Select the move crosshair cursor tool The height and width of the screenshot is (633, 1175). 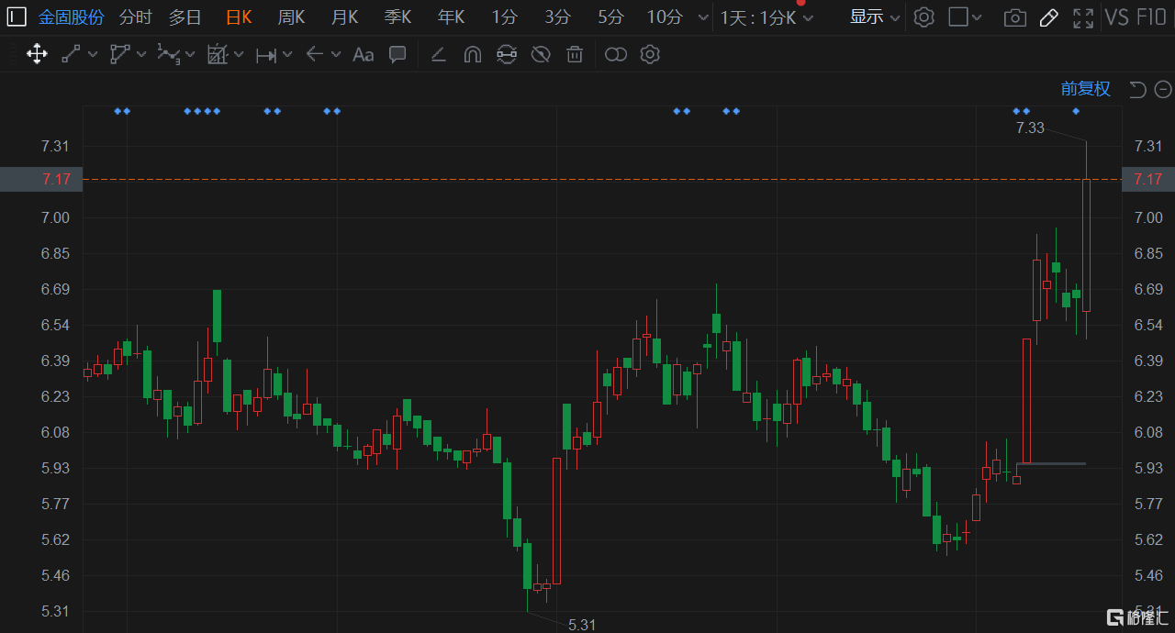click(x=37, y=54)
